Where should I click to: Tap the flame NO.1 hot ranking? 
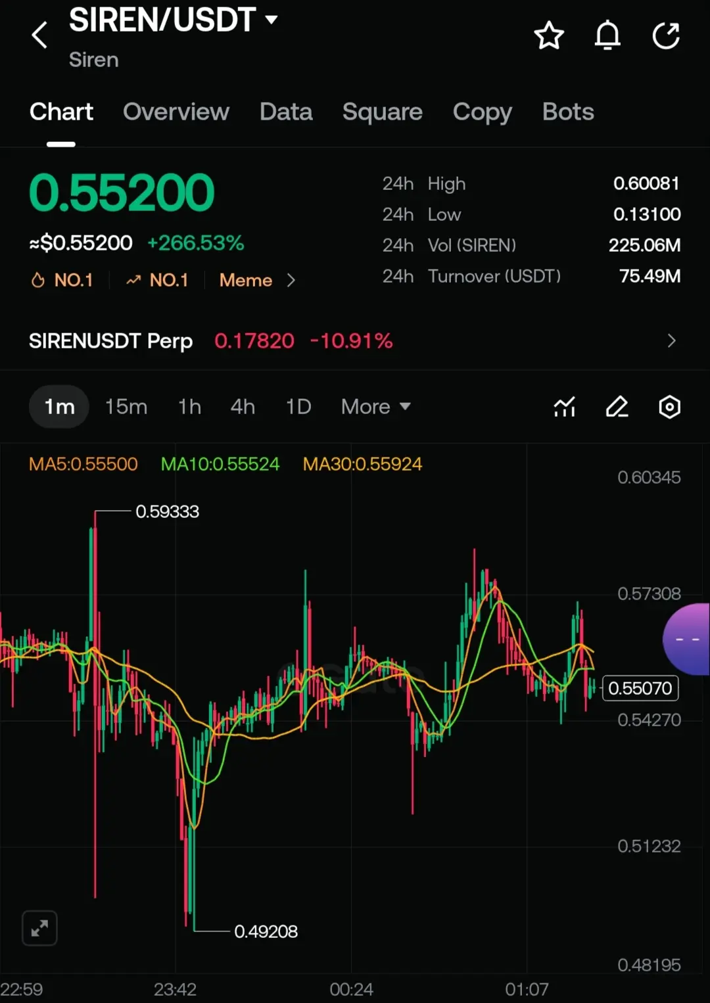[x=62, y=280]
